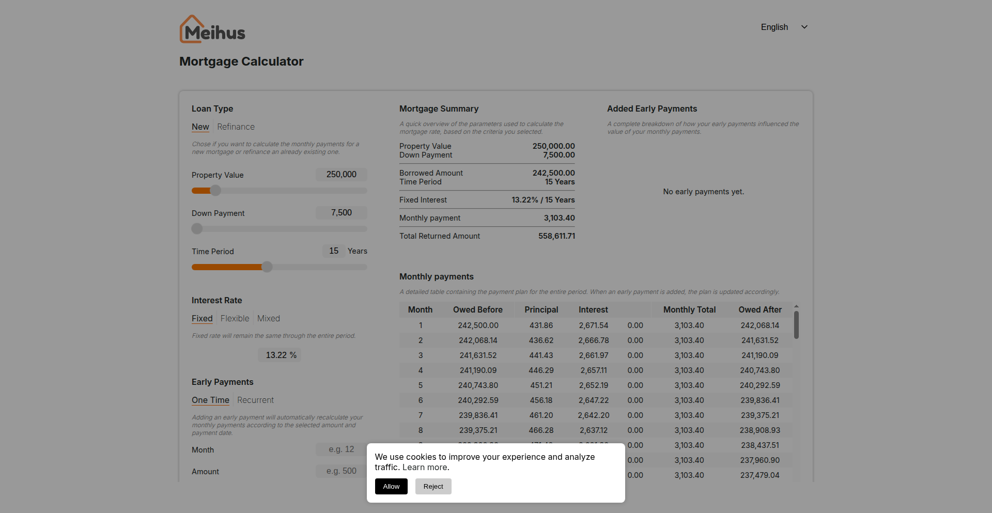Allow cookies in the consent banner

[x=391, y=487]
